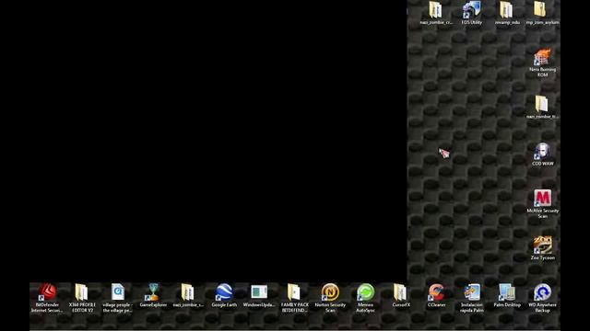Open the mp_zom_asylum folder
This screenshot has height=331, width=590.
tap(542, 13)
